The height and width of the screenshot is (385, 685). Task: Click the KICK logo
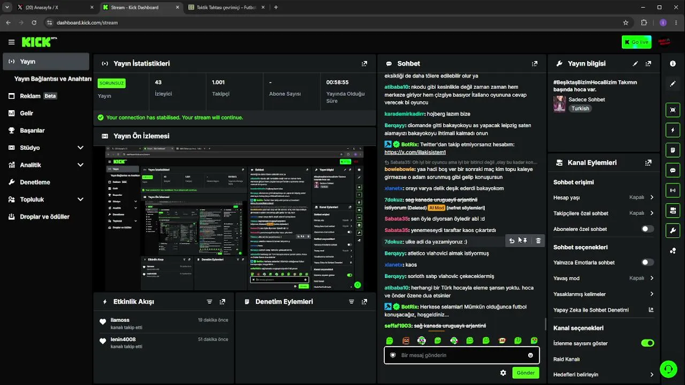click(x=39, y=42)
